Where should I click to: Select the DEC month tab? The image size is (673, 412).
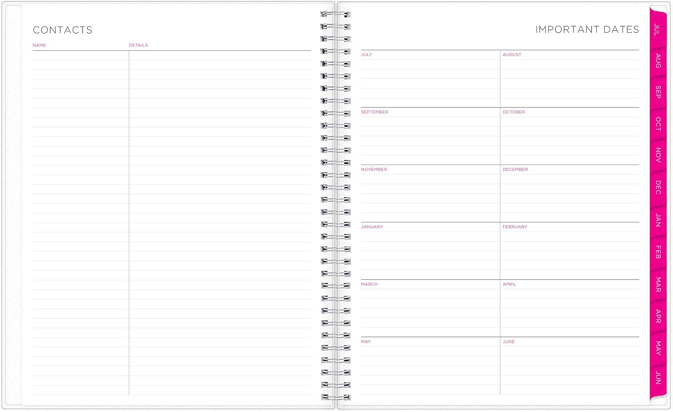pos(658,188)
